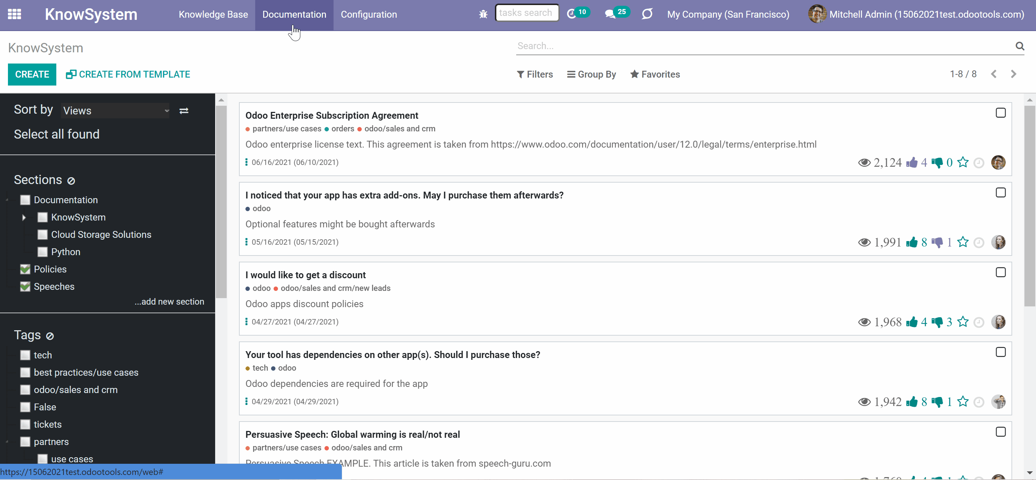Thumbs up the discount article
The width and height of the screenshot is (1036, 480).
coord(911,322)
